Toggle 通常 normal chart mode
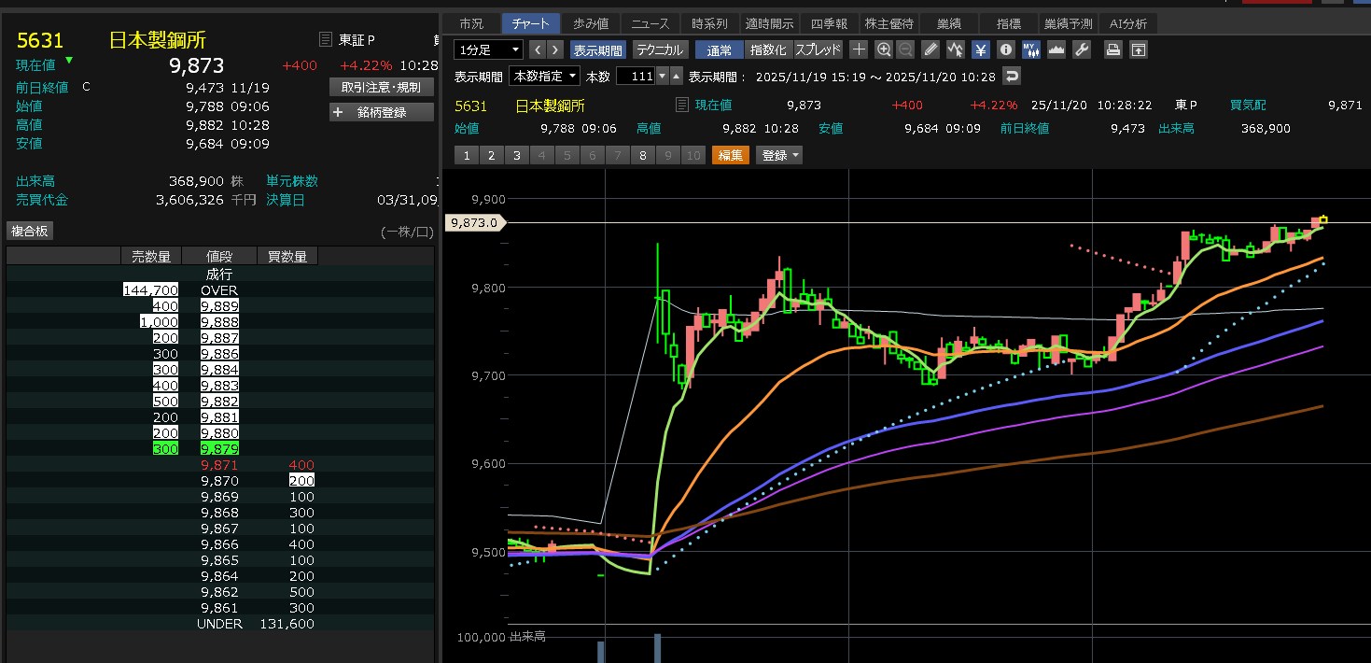Screen dimensions: 1371x663 720,49
